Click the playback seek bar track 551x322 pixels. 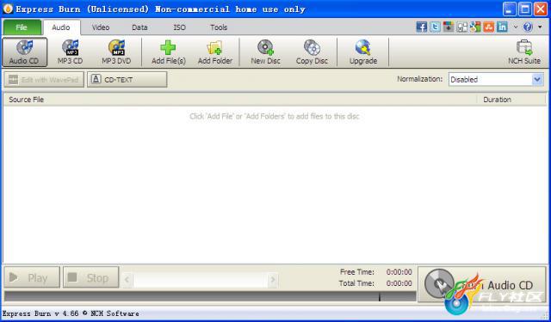pos(200,280)
